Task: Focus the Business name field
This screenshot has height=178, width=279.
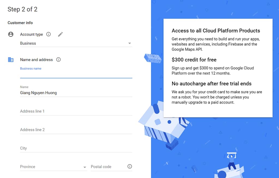Action: [76, 74]
